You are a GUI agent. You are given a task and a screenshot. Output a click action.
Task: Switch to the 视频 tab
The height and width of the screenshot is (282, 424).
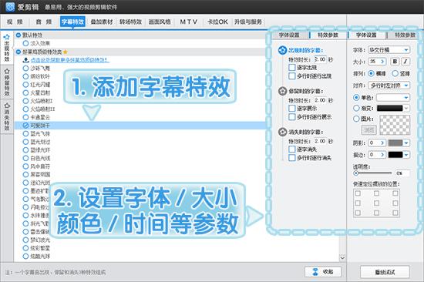tap(15, 22)
